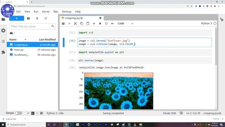This screenshot has width=225, height=127.
Task: Paste cells from clipboard
Action: pos(88,24)
